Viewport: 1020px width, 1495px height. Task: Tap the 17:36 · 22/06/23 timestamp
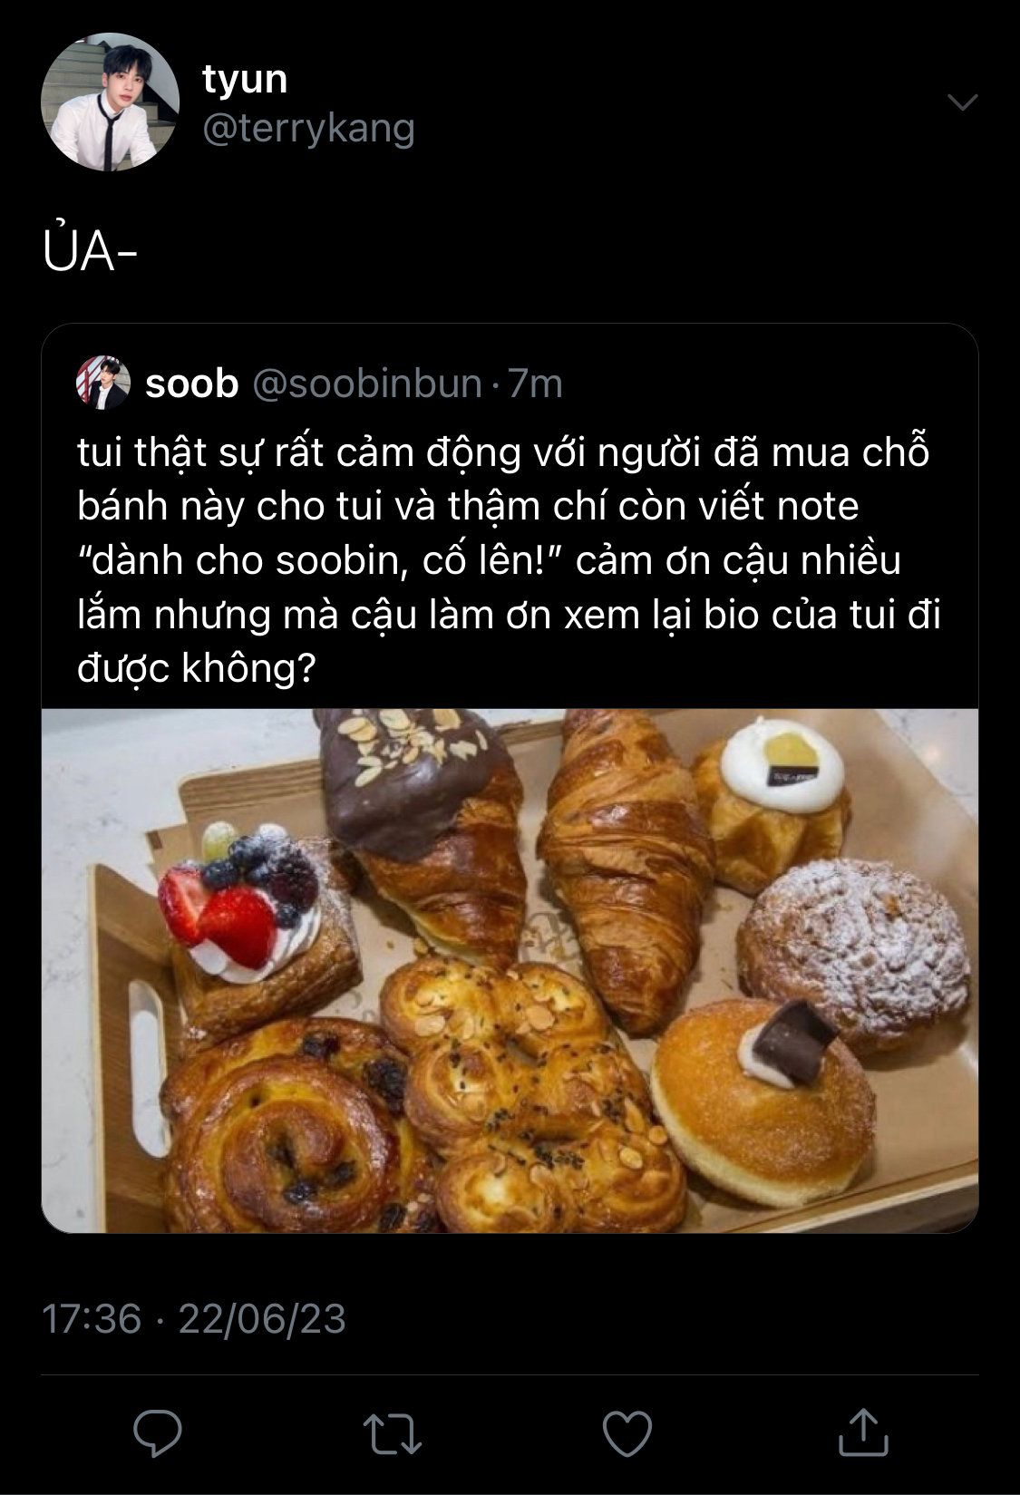pyautogui.click(x=194, y=1318)
